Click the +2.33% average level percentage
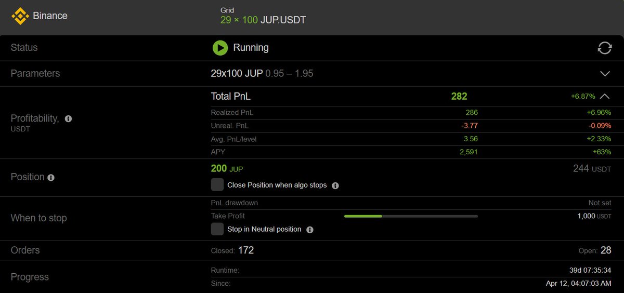Viewport: 624px width, 293px height. click(598, 139)
